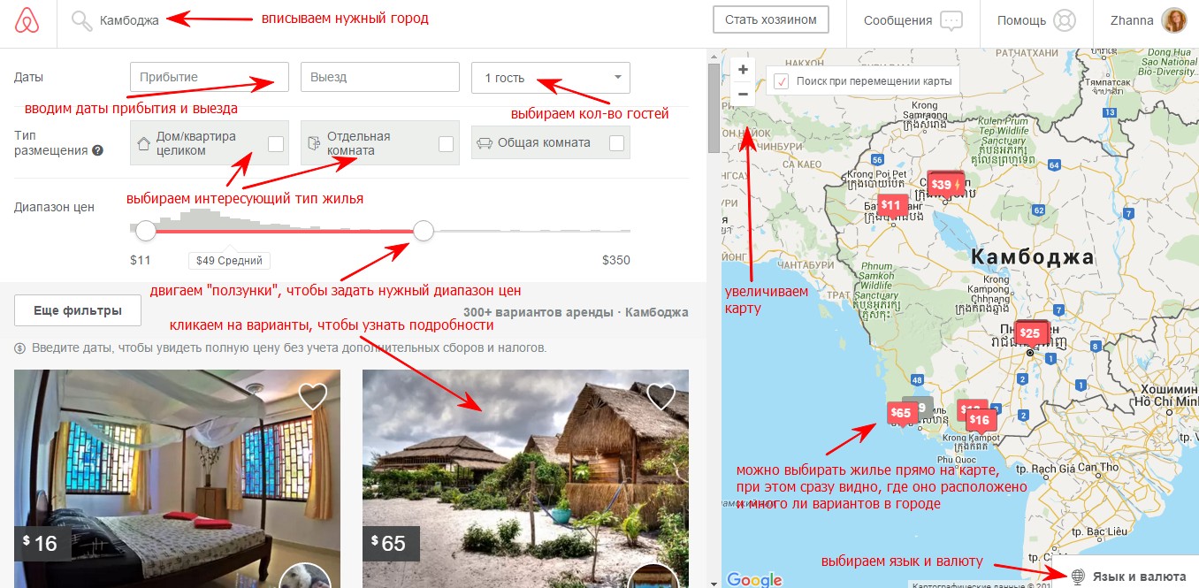Screen dimensions: 1199x588
Task: Toggle "Поиск при перемещении карты" checkbox
Action: pos(782,81)
